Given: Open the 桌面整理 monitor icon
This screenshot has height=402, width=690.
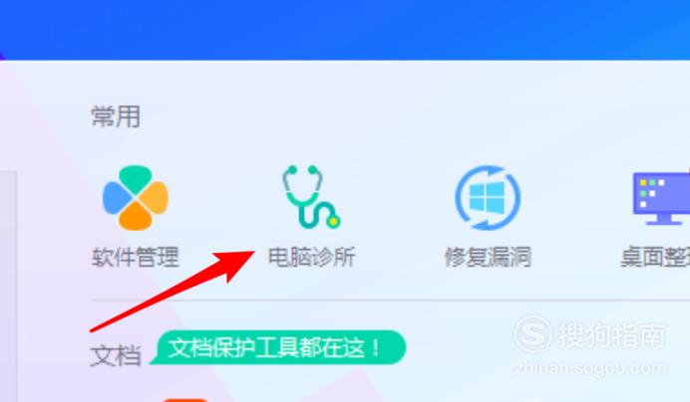Looking at the screenshot, I should tap(661, 198).
